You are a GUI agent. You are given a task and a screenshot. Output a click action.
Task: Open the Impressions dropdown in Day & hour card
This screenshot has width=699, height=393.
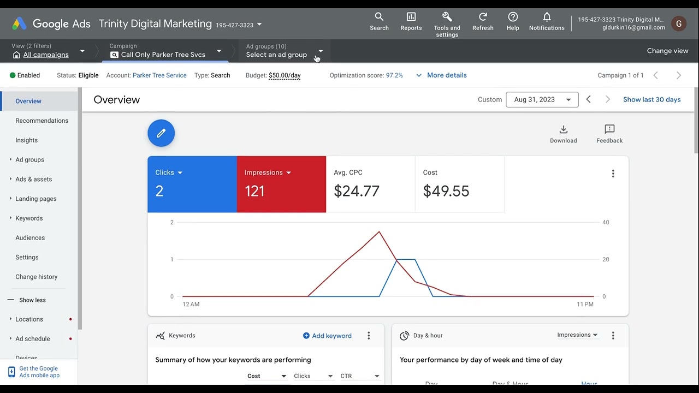click(577, 335)
